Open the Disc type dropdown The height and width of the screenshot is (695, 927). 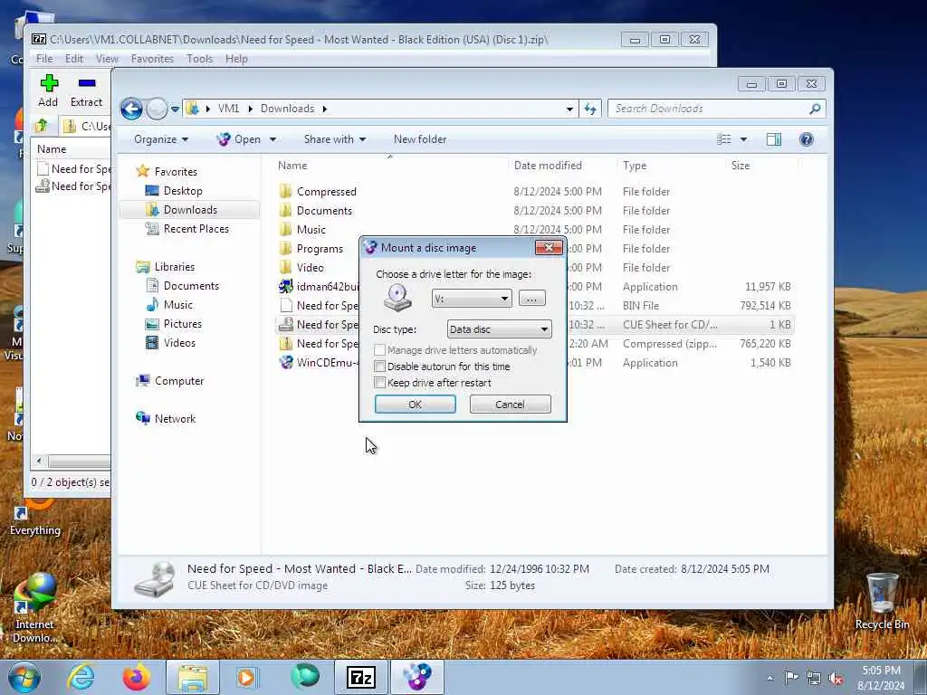tap(499, 329)
